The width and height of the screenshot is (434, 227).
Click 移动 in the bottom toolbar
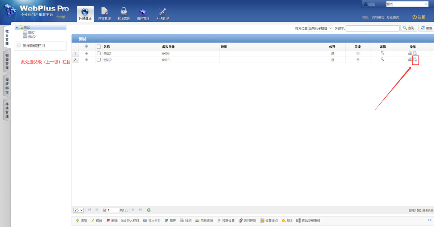[x=186, y=220]
